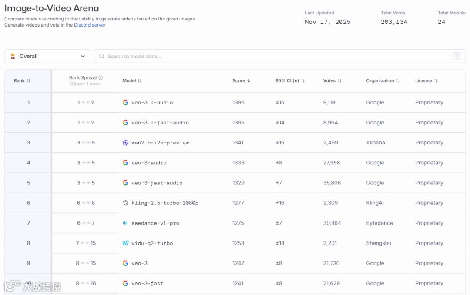Click the slash shortcut key badge
This screenshot has height=295, width=470.
point(457,56)
